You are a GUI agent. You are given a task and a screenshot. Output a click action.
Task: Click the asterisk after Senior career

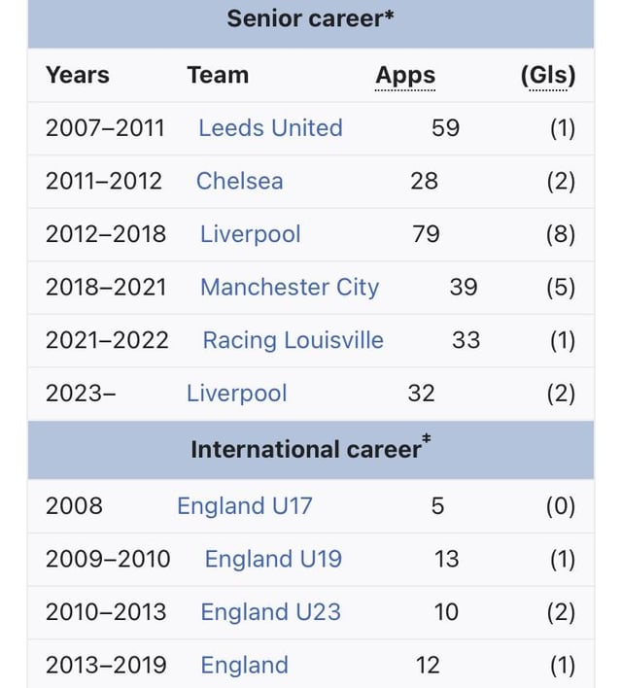(389, 16)
